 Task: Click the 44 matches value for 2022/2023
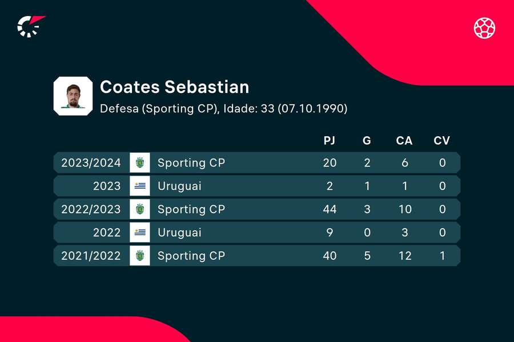tap(330, 209)
